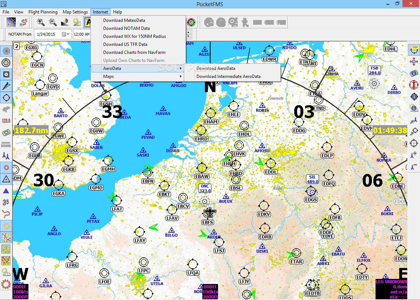Click the EDDL airport label

(271, 172)
